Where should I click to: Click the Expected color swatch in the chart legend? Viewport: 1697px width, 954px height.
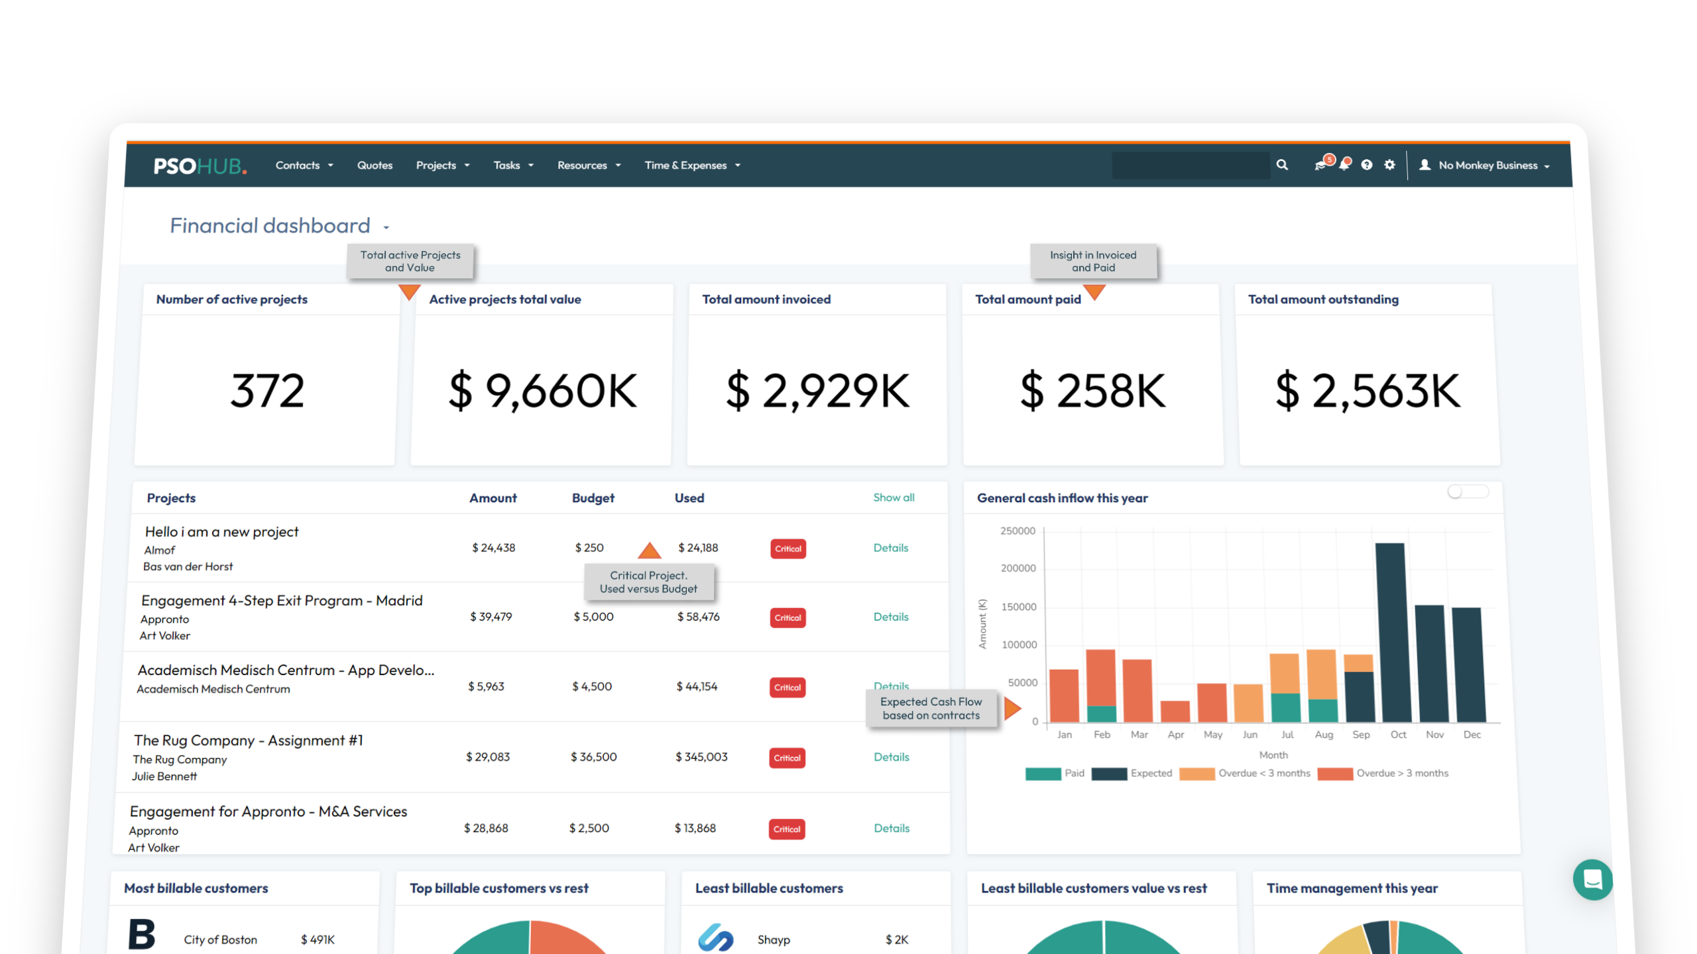1108,773
